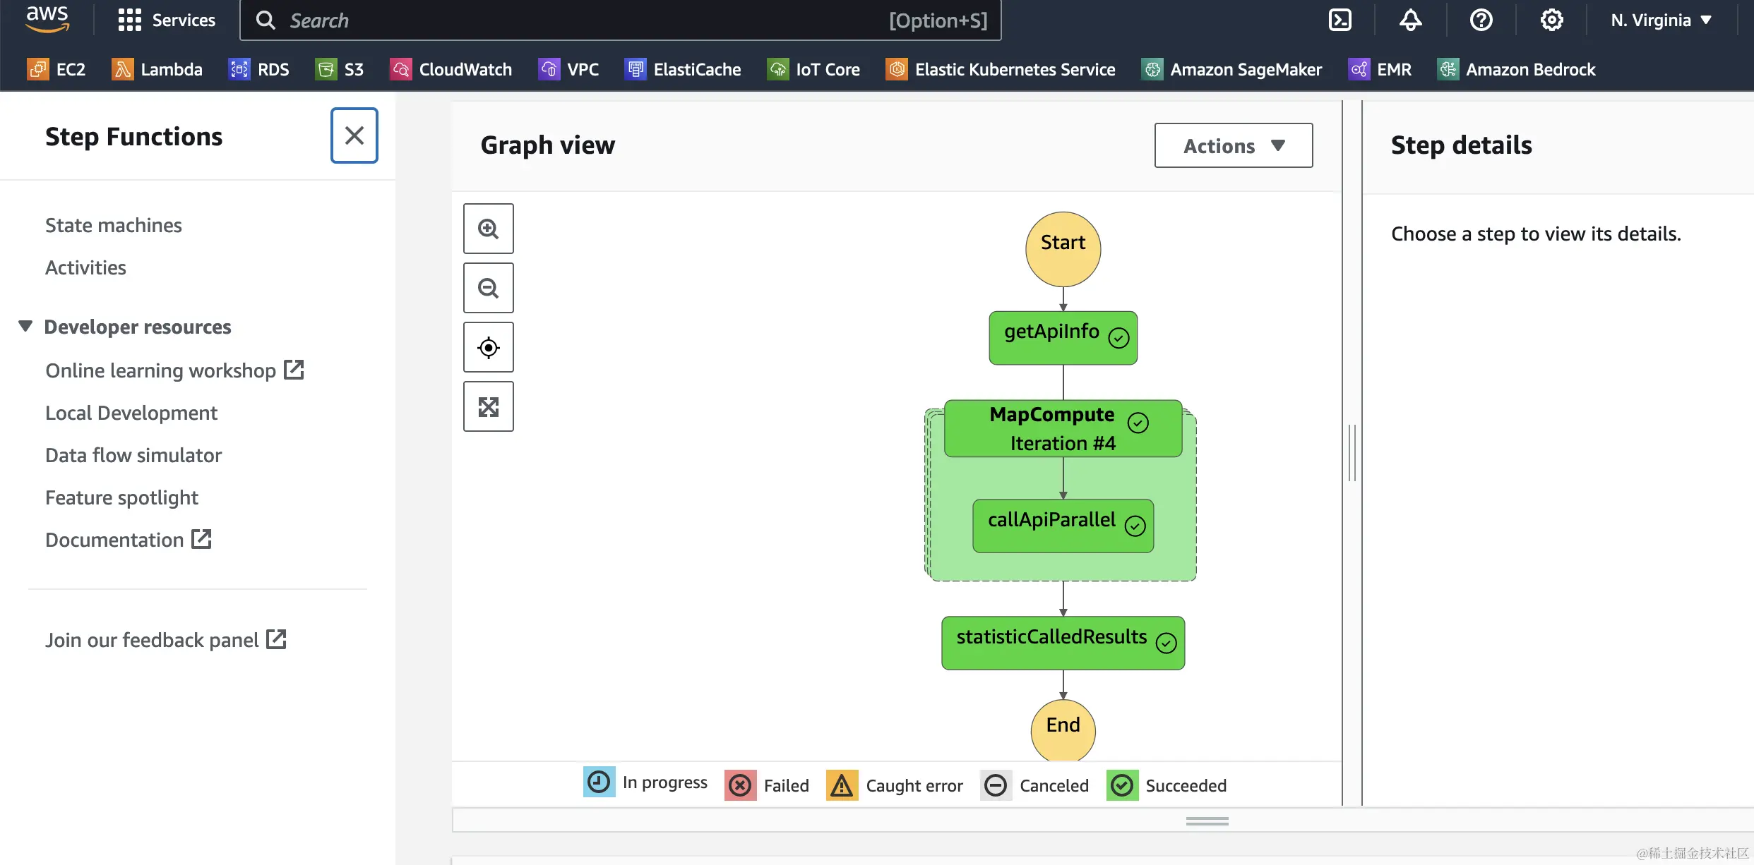Click the Canceled legend swatch
Viewport: 1754px width, 865px height.
pos(996,785)
